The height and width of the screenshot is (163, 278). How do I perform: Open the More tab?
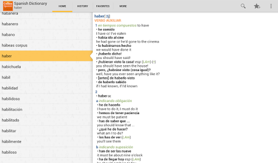pyautogui.click(x=123, y=6)
